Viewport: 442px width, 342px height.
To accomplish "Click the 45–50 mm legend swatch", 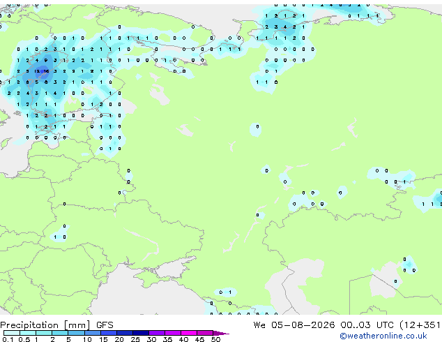I will pos(205,333).
